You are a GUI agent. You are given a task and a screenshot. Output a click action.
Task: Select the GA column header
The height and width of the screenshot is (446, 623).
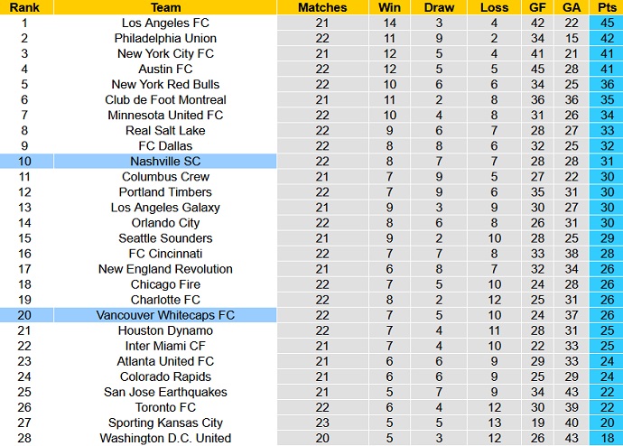coord(572,7)
